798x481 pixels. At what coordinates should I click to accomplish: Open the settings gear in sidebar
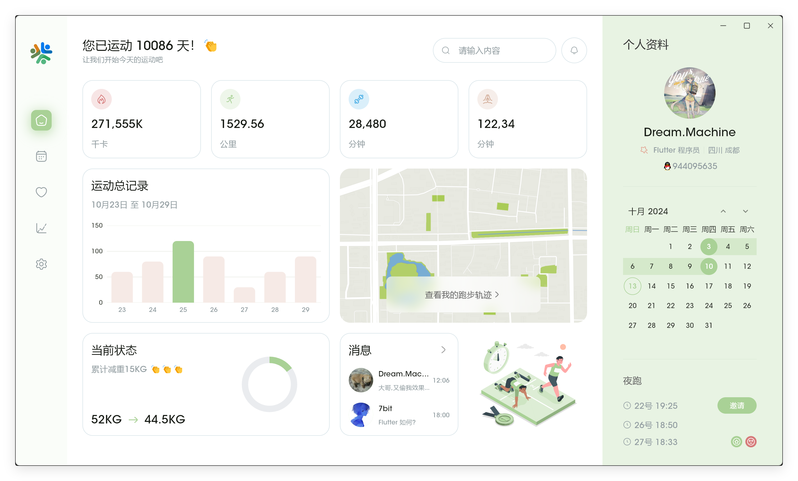(41, 264)
